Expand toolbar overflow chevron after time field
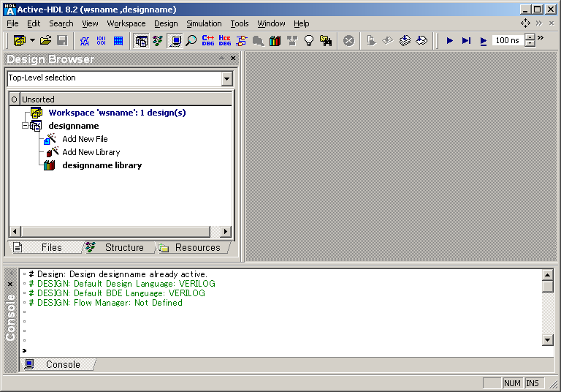This screenshot has height=392, width=561. click(541, 37)
